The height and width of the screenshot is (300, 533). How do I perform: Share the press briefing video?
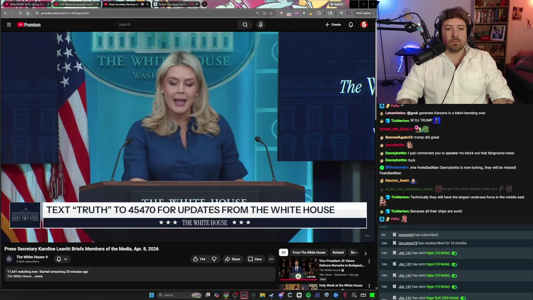[232, 259]
